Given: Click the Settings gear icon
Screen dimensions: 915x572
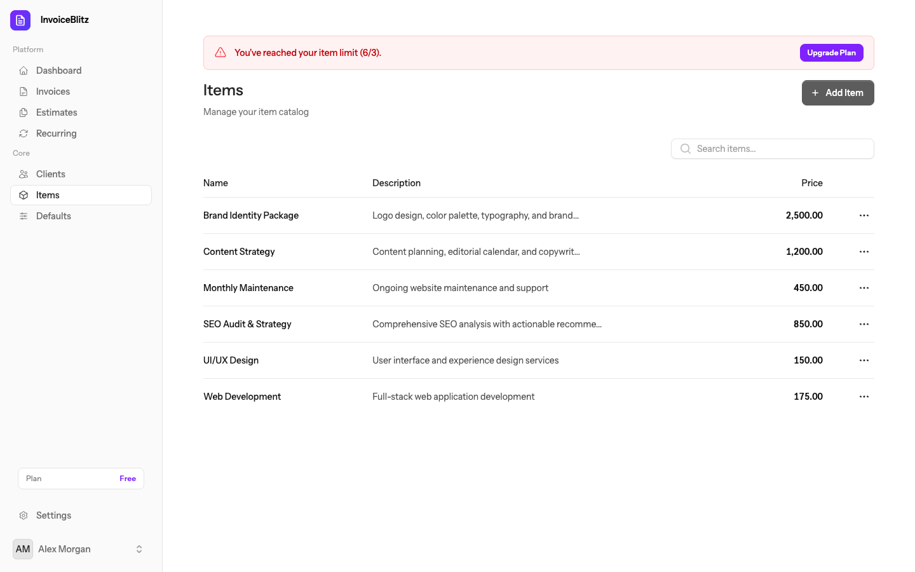Looking at the screenshot, I should 24,515.
